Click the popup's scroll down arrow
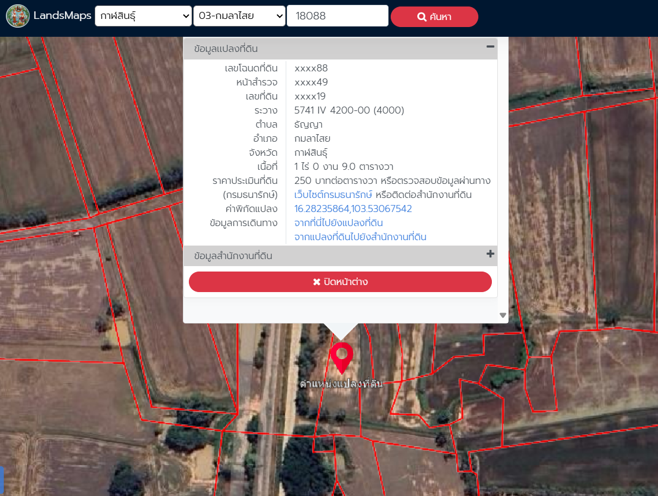Screen dimensions: 658x496 [503, 315]
